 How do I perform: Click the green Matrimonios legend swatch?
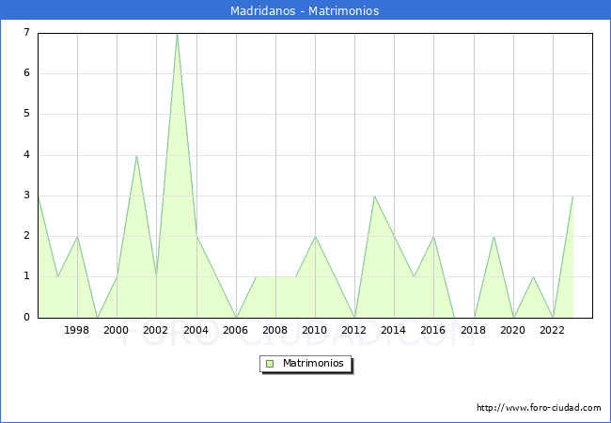(270, 364)
